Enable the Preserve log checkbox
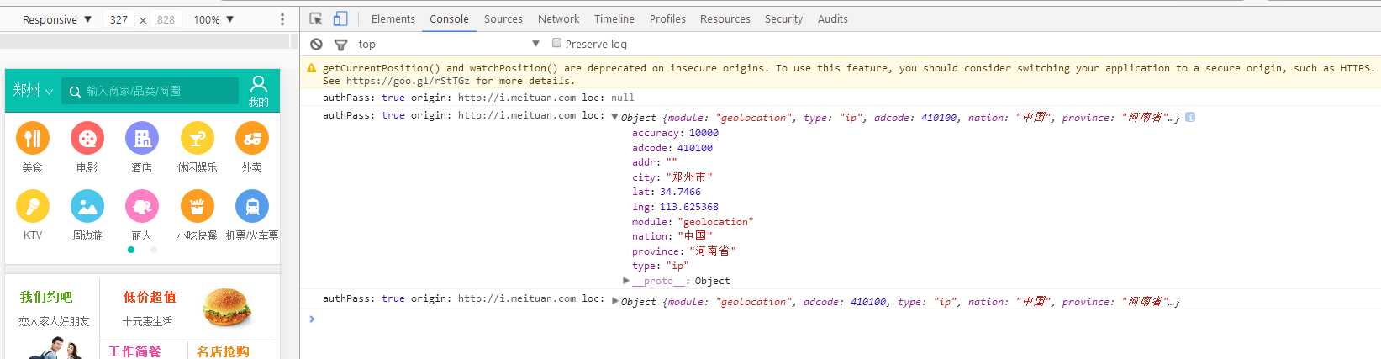1381x359 pixels. (556, 43)
